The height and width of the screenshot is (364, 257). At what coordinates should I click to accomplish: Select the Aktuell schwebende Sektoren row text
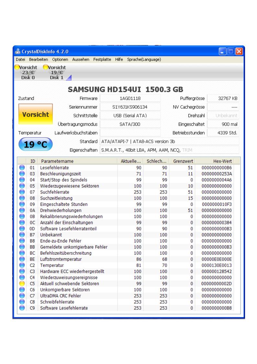70,283
